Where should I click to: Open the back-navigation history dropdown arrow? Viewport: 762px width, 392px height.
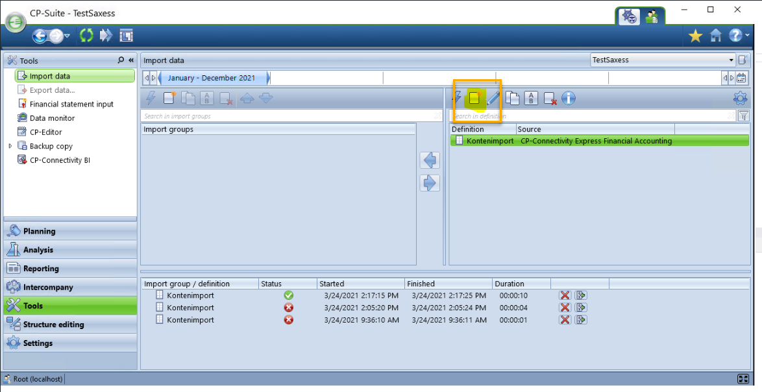[67, 36]
